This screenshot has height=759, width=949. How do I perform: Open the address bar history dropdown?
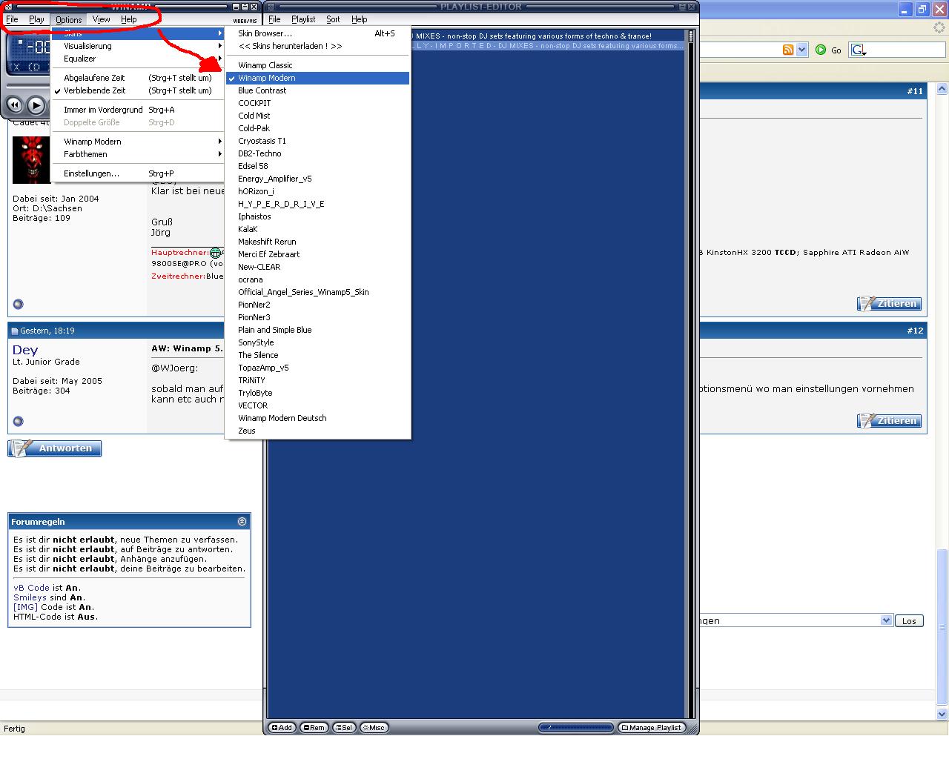[801, 50]
